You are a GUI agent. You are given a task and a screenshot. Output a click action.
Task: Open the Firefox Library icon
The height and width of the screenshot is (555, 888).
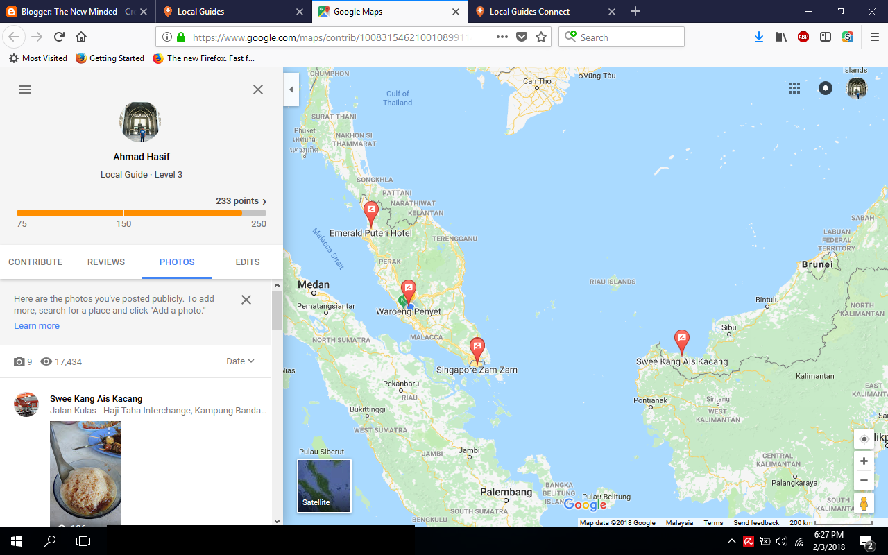(781, 37)
